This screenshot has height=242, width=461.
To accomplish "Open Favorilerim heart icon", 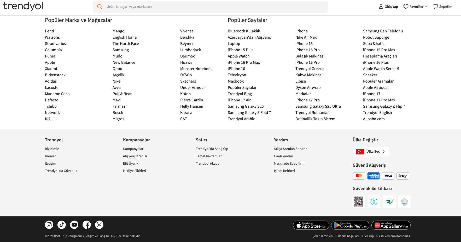I will tap(406, 7).
